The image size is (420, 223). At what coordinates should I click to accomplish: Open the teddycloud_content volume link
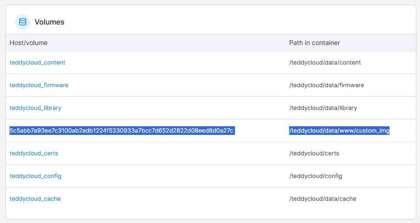37,62
